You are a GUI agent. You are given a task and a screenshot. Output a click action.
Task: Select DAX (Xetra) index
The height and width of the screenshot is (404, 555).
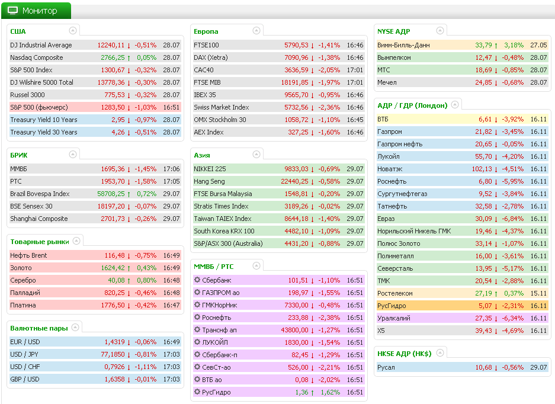point(279,57)
